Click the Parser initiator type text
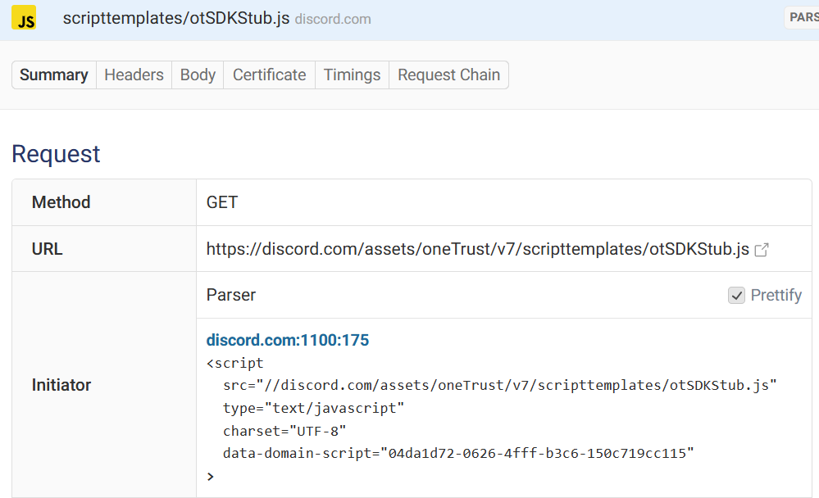The image size is (819, 498). coord(231,296)
